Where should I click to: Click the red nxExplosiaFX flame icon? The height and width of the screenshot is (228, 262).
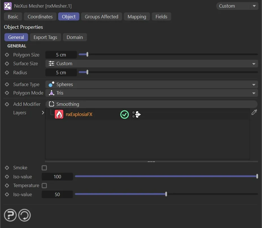[x=59, y=114]
